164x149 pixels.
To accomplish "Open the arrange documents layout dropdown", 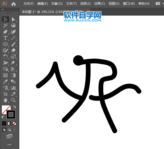I will (159, 4).
